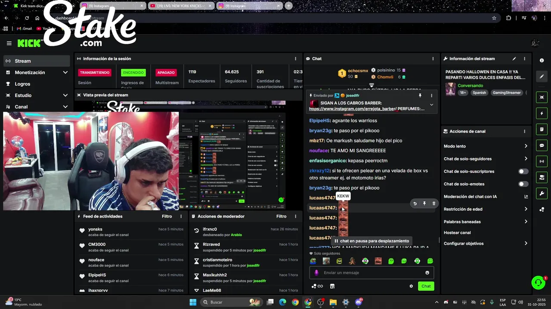This screenshot has height=309, width=551.
Task: Open Acciones de canal three-dot menu
Action: point(524,131)
